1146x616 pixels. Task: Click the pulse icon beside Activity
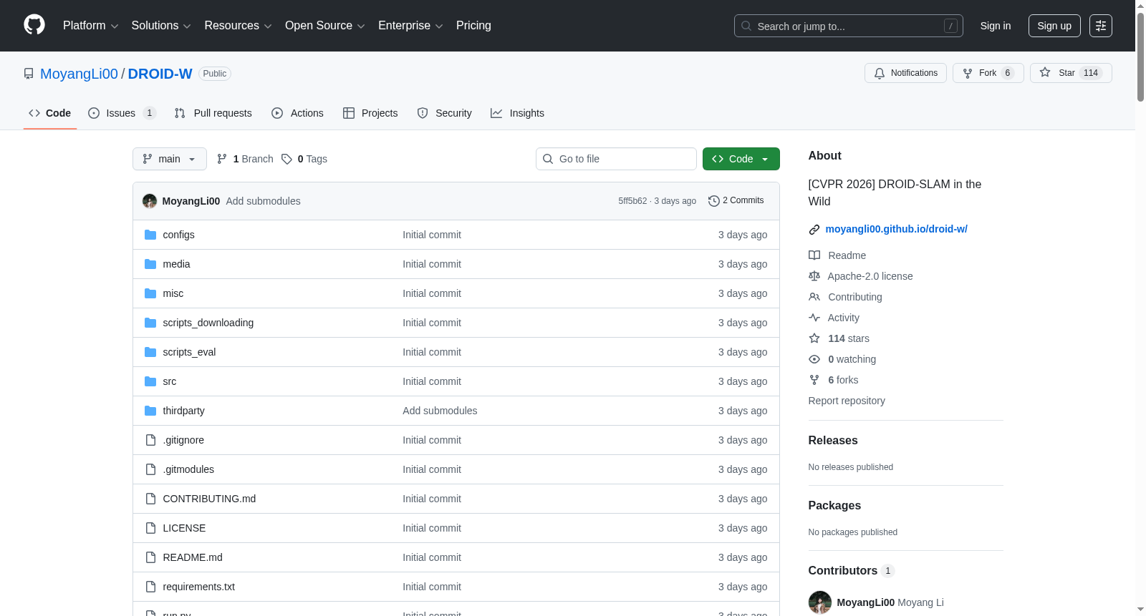[x=814, y=318]
